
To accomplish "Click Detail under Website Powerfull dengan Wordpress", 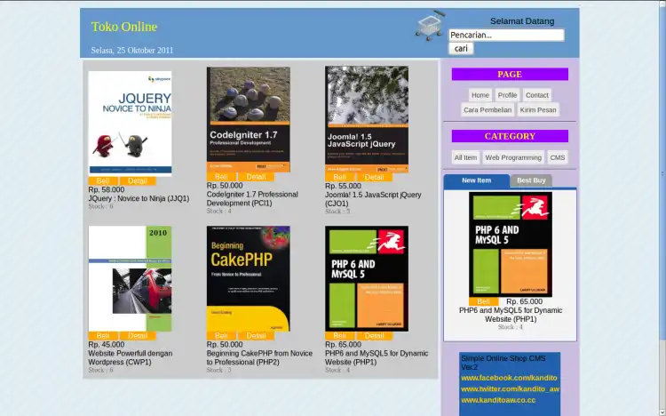I will (x=138, y=336).
